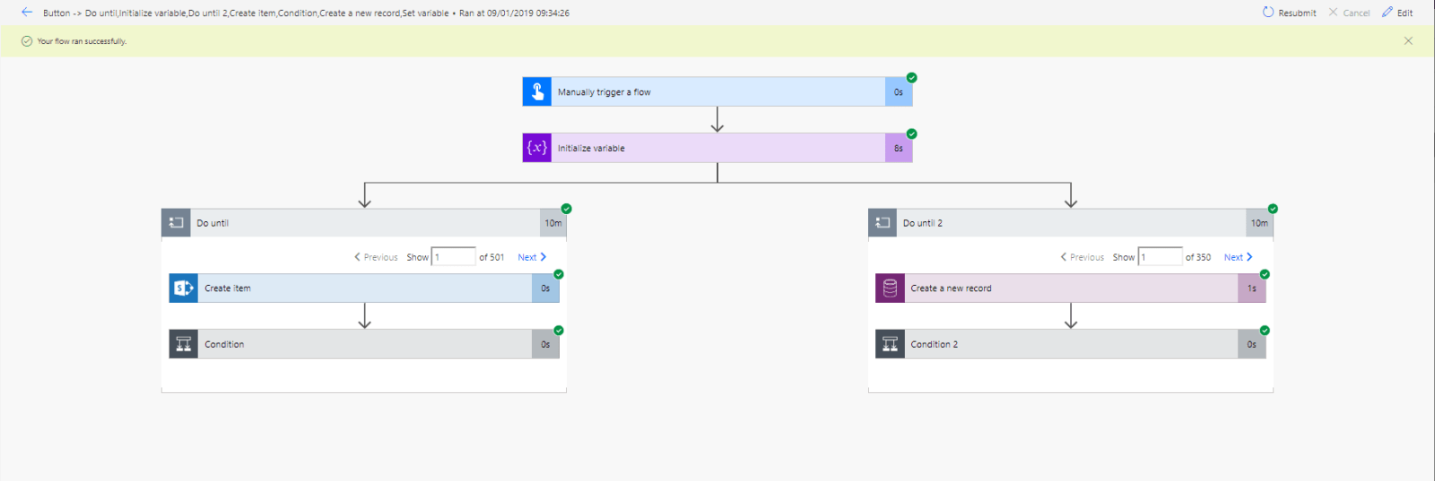Image resolution: width=1435 pixels, height=481 pixels.
Task: Click success checkmark on Create a new record
Action: point(1265,274)
